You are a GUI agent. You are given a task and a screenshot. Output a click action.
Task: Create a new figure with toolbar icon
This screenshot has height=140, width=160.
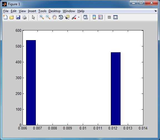pyautogui.click(x=5, y=17)
